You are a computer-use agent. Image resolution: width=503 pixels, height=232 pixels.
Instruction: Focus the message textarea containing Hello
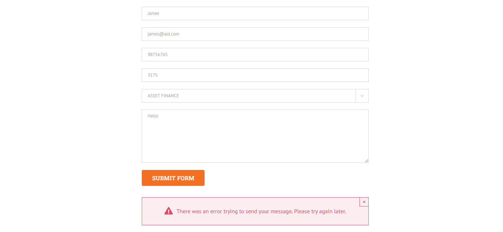255,136
